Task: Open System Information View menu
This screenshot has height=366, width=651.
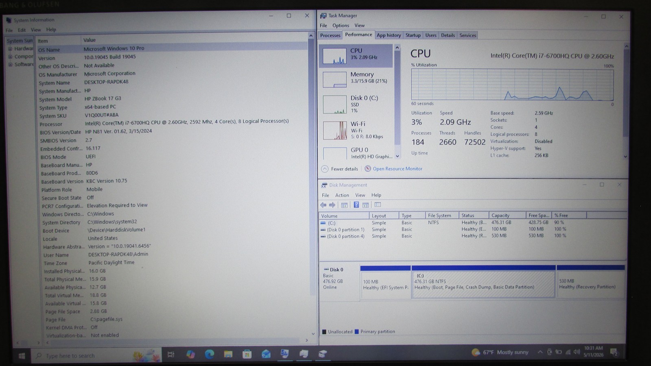Action: (36, 30)
